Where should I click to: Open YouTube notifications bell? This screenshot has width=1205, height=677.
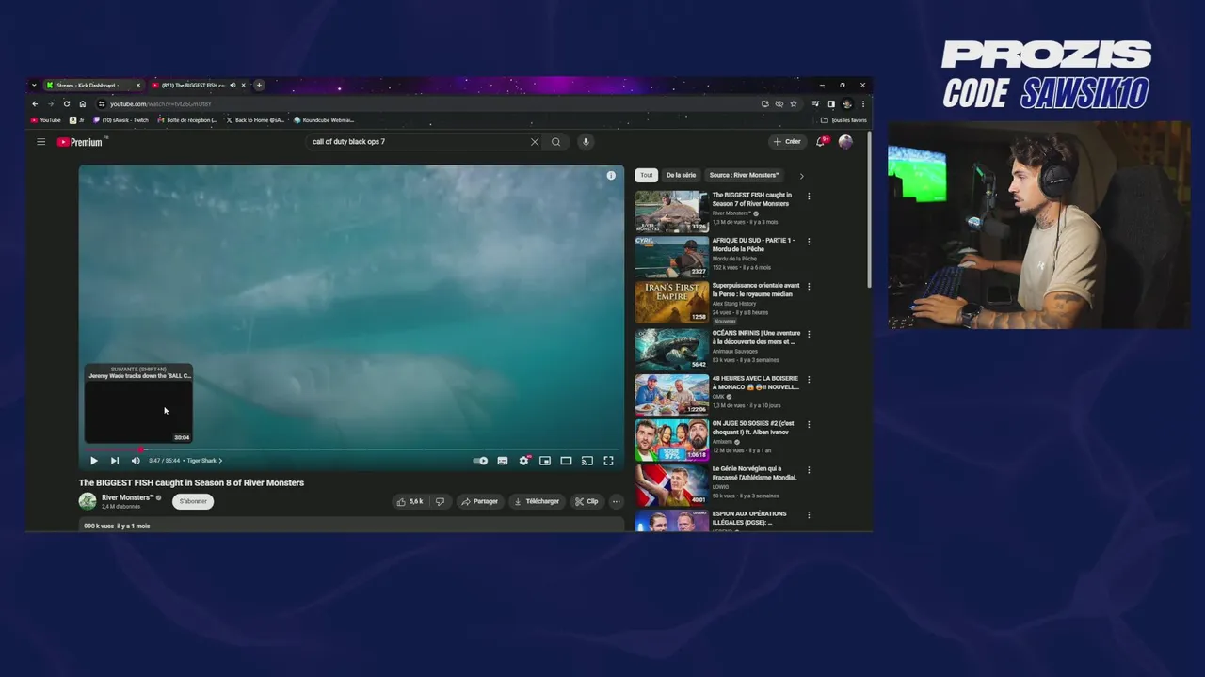pos(821,142)
